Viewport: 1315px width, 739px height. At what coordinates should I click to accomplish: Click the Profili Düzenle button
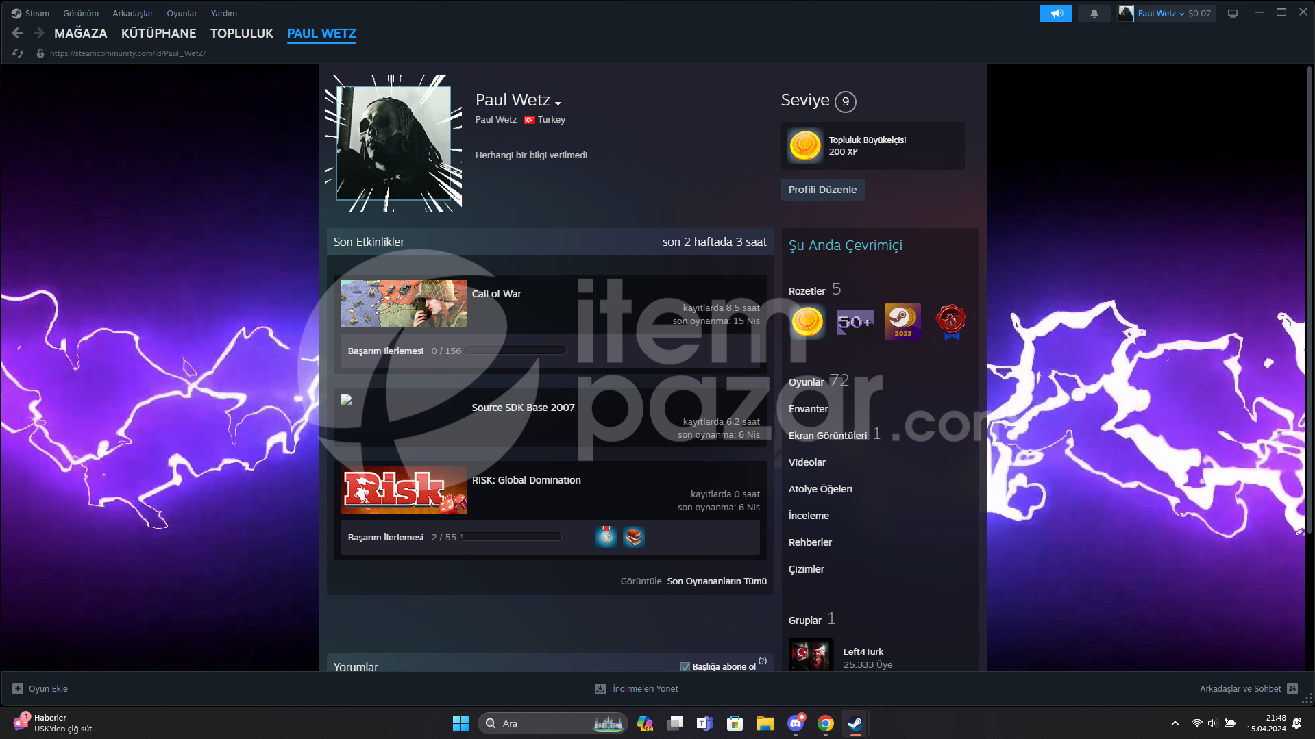pos(823,190)
